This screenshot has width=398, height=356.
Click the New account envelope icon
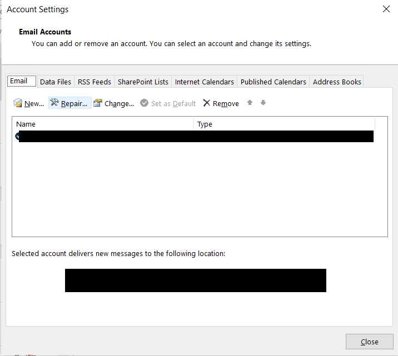pos(18,103)
